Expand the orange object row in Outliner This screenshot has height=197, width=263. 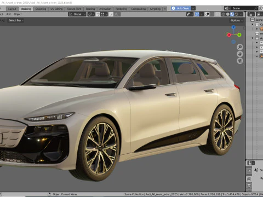257,29
